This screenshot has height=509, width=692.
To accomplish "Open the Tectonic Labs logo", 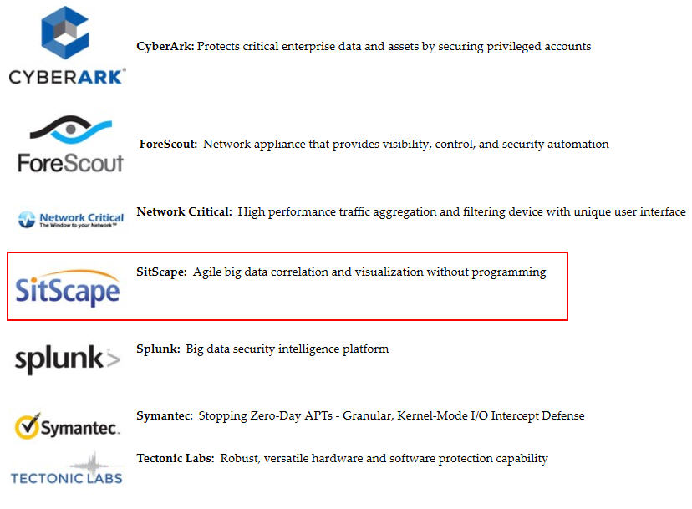I will tap(67, 468).
